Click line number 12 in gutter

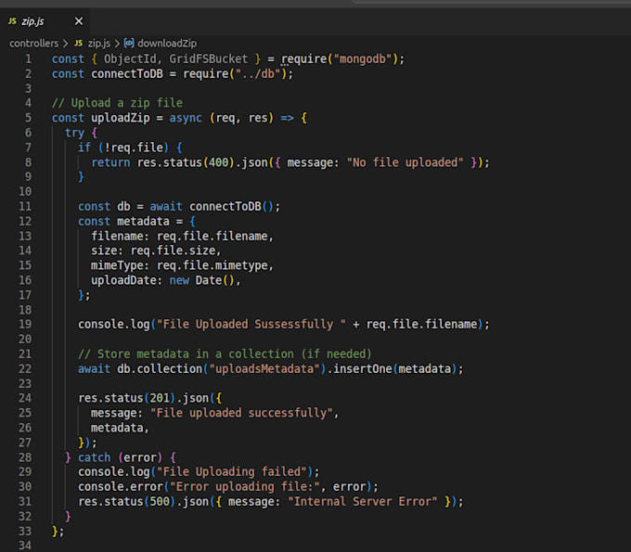click(x=25, y=222)
